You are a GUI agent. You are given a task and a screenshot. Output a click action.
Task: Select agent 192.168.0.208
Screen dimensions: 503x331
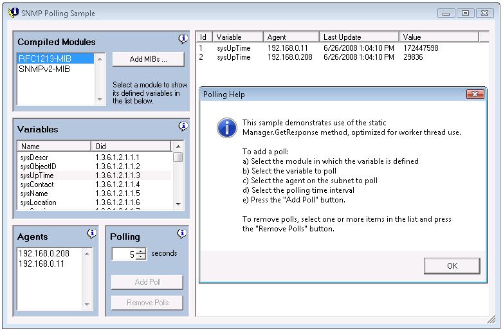[x=44, y=253]
